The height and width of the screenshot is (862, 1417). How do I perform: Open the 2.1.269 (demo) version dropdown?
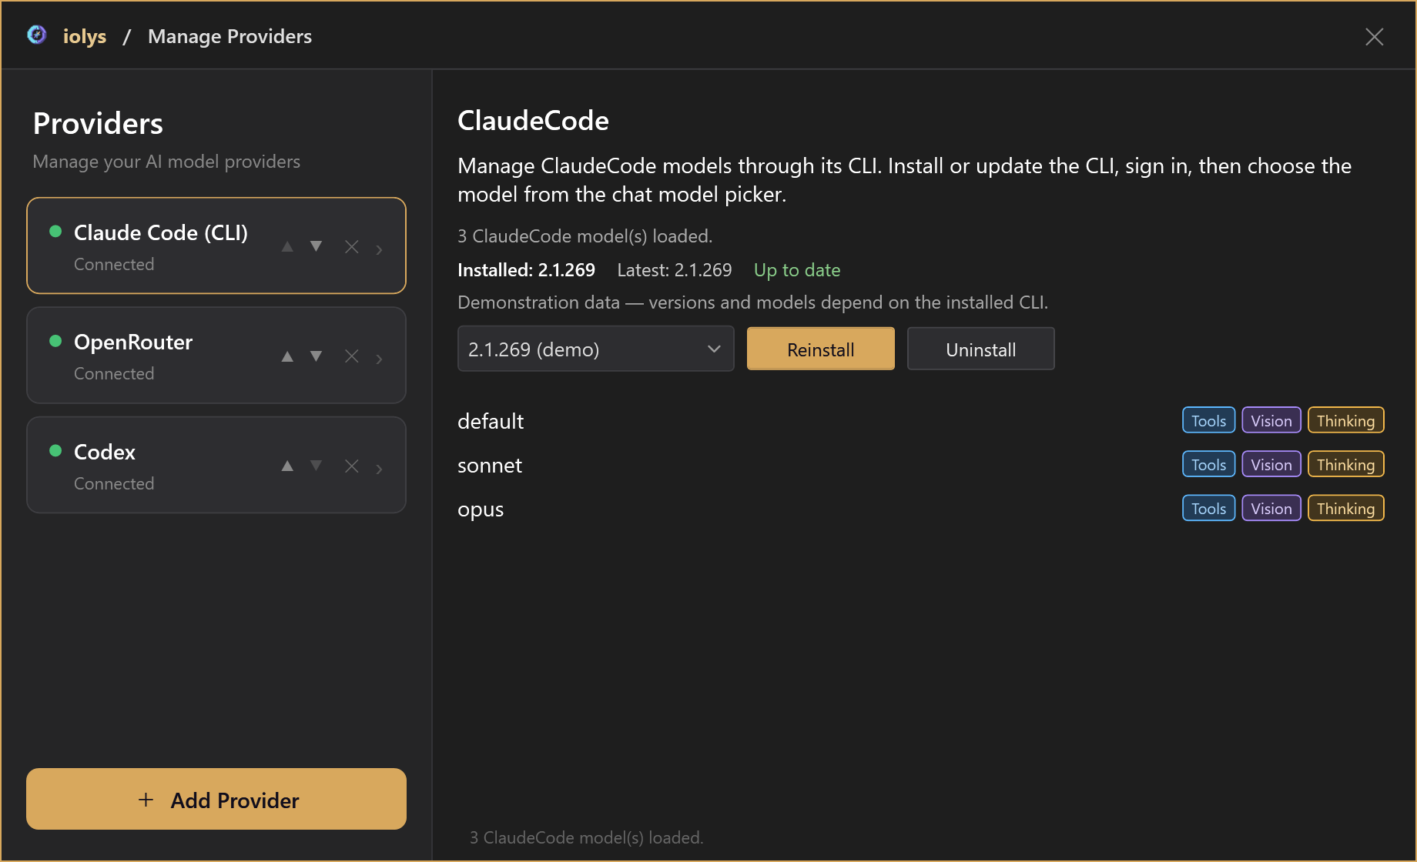point(596,349)
